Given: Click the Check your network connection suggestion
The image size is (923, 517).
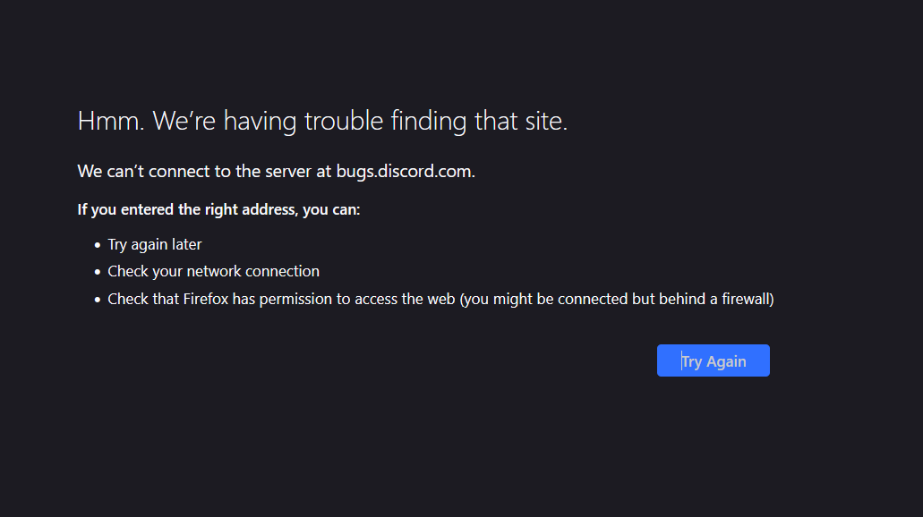Looking at the screenshot, I should click(x=213, y=270).
